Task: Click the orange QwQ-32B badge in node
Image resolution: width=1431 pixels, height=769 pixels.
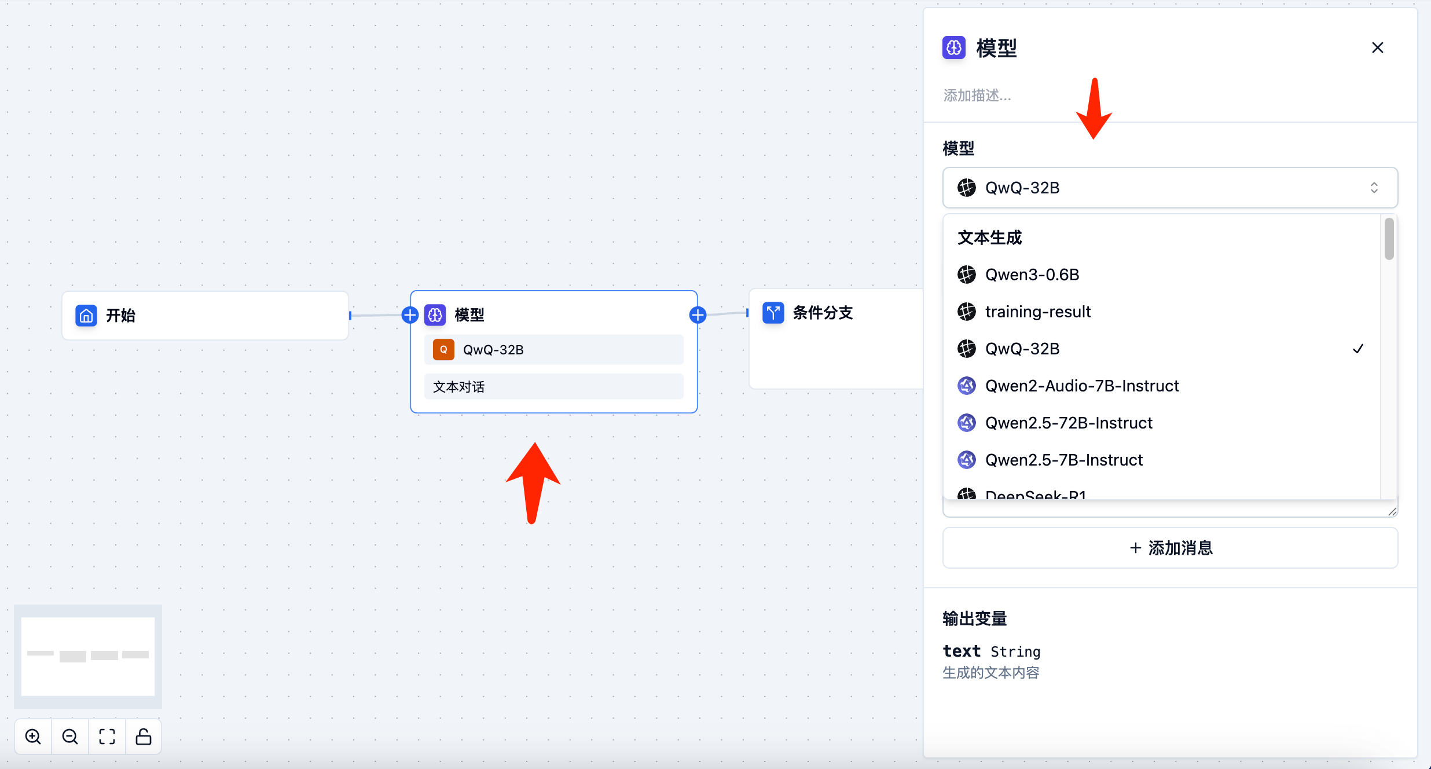Action: pyautogui.click(x=443, y=350)
